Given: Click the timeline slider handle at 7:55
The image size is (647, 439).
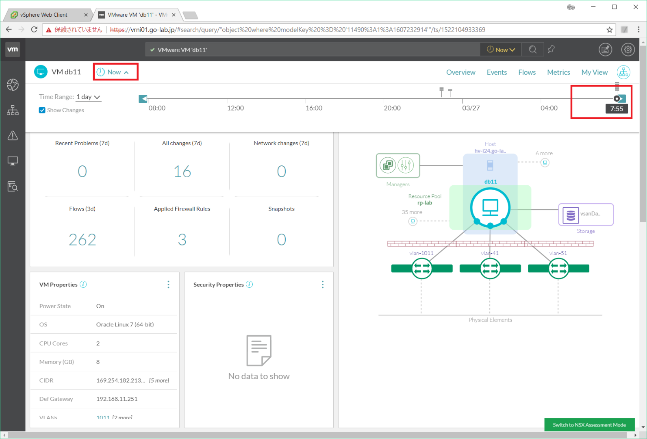Looking at the screenshot, I should click(617, 98).
